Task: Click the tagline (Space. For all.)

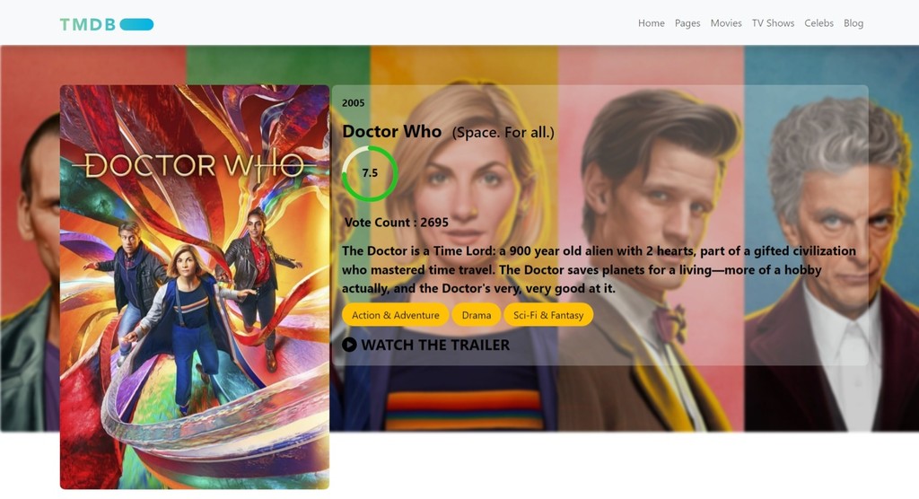Action: 503,133
